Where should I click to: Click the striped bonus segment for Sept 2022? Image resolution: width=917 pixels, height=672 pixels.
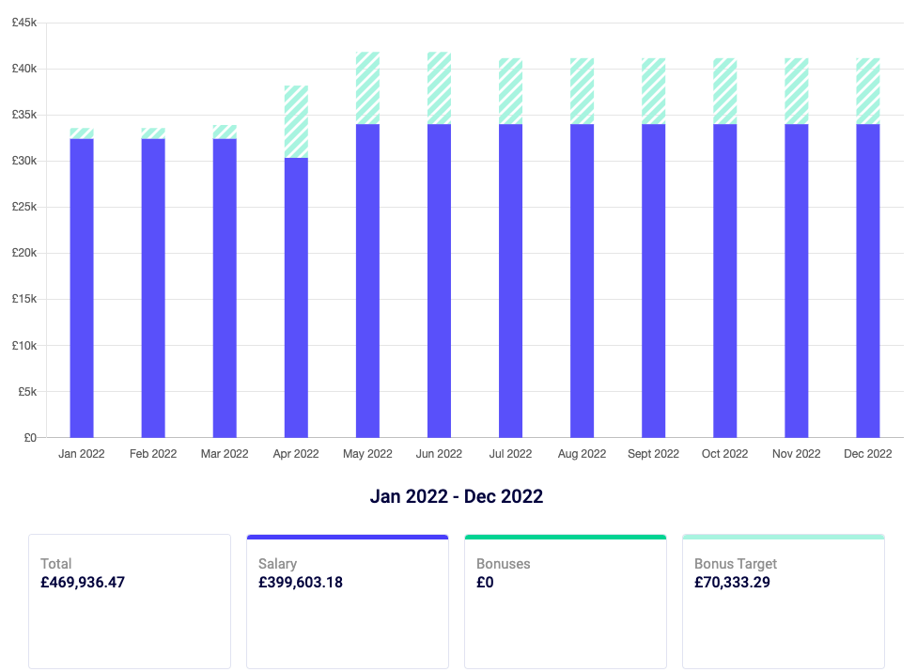click(653, 91)
